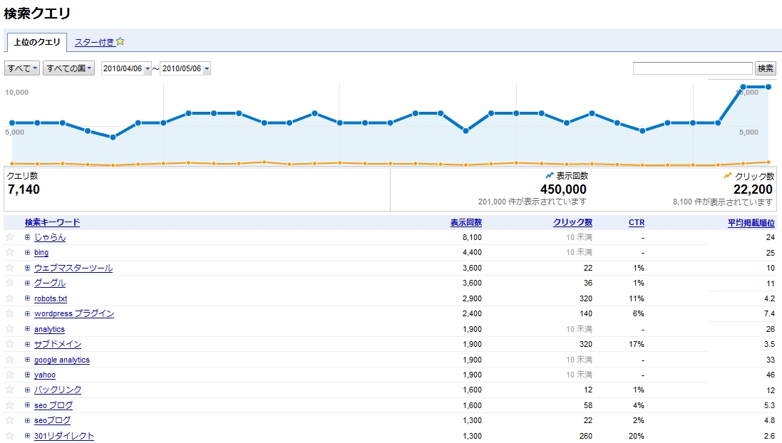Expand details for analytics keyword
This screenshot has width=782, height=443.
click(x=27, y=329)
